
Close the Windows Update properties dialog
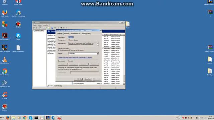tap(101, 30)
